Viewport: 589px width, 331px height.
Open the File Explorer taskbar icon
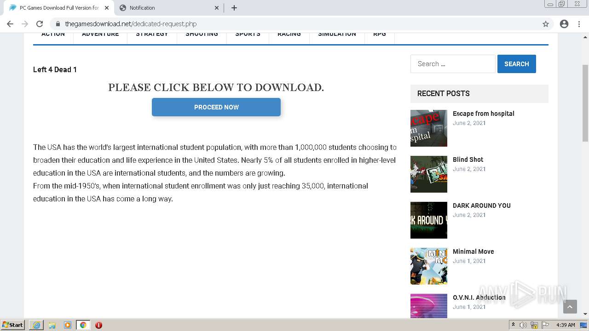52,325
